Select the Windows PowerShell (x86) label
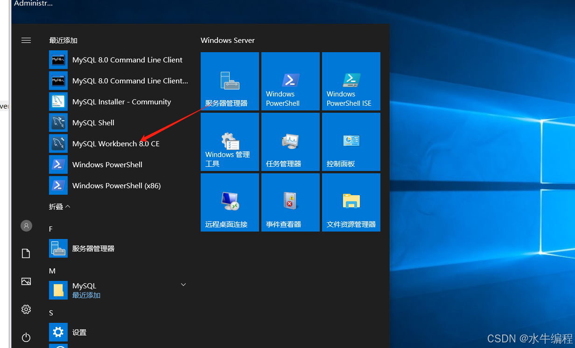This screenshot has width=575, height=348. 116,185
